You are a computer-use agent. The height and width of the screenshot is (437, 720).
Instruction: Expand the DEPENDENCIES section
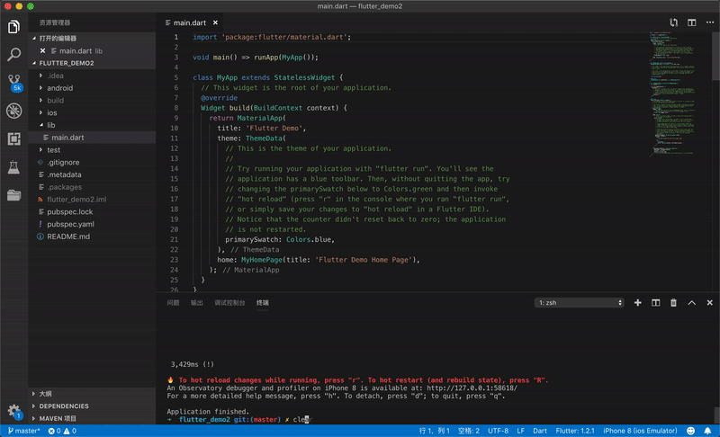64,406
